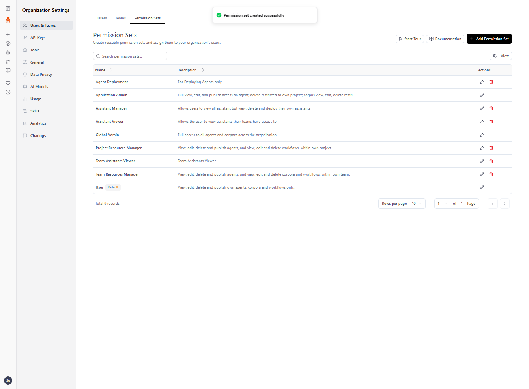Delete the Assistant Viewer permission set
Viewport: 529px width, 389px height.
pos(491,122)
